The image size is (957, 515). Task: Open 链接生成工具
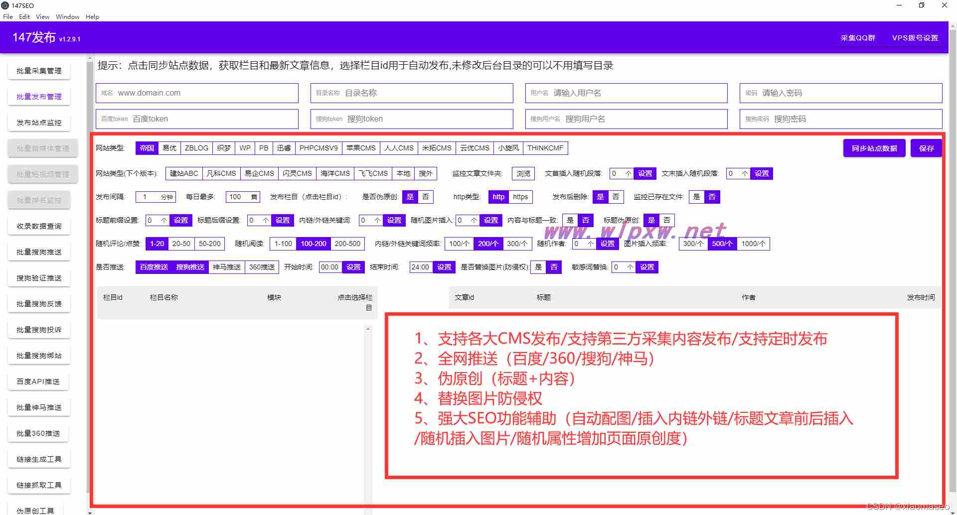tap(39, 459)
